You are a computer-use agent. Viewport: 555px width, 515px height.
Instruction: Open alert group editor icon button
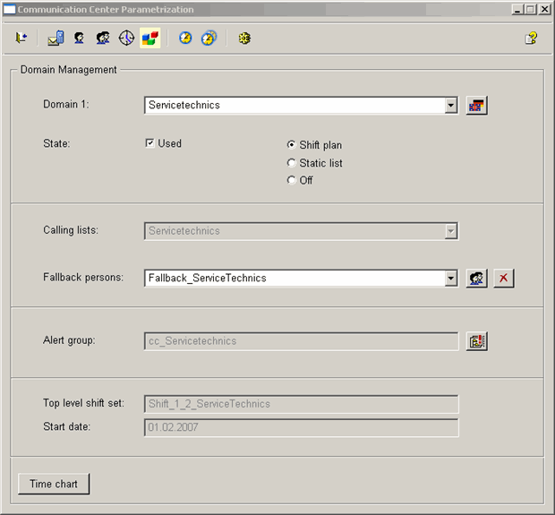[x=476, y=341]
